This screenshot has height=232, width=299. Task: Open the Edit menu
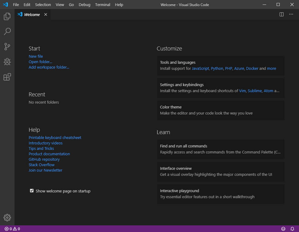click(x=27, y=5)
